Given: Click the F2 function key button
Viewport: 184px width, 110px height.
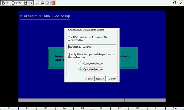Looking at the screenshot, I should (x=28, y=108).
